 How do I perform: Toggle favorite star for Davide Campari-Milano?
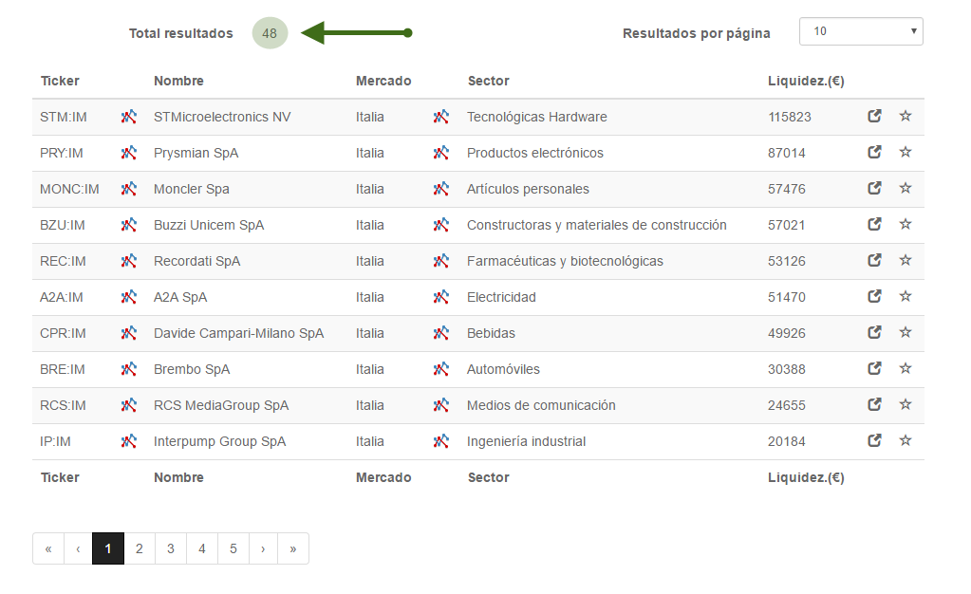click(906, 332)
